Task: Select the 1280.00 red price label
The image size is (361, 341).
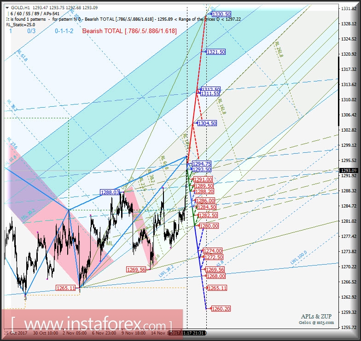Action: pos(209,226)
